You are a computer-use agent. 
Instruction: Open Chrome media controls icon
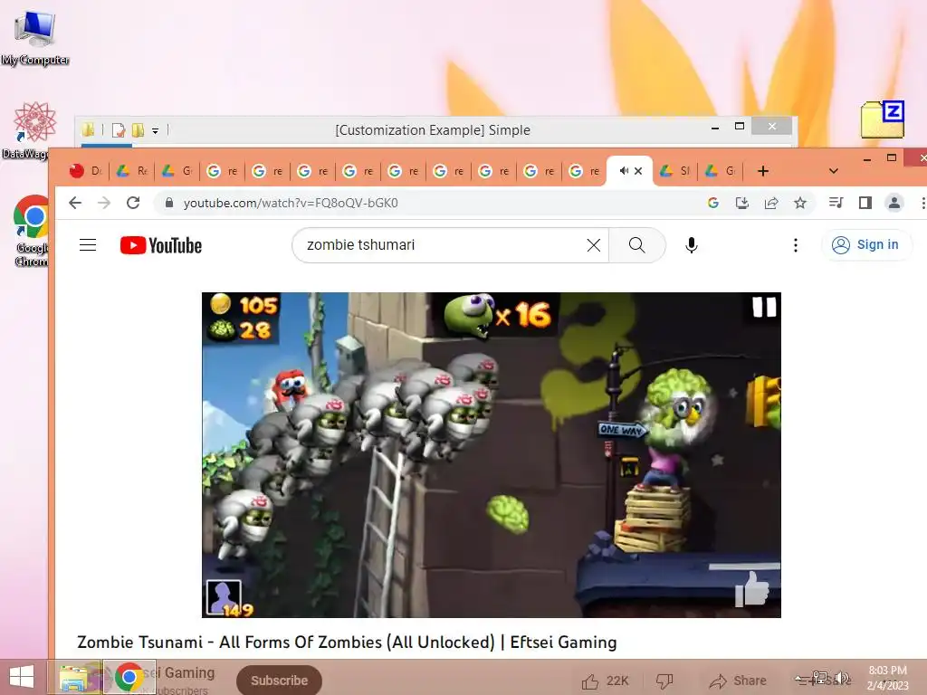tap(836, 204)
